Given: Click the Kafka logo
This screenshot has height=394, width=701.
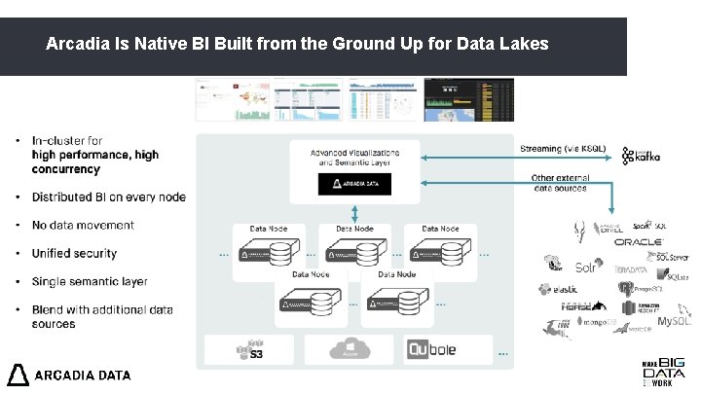Looking at the screenshot, I should point(641,156).
